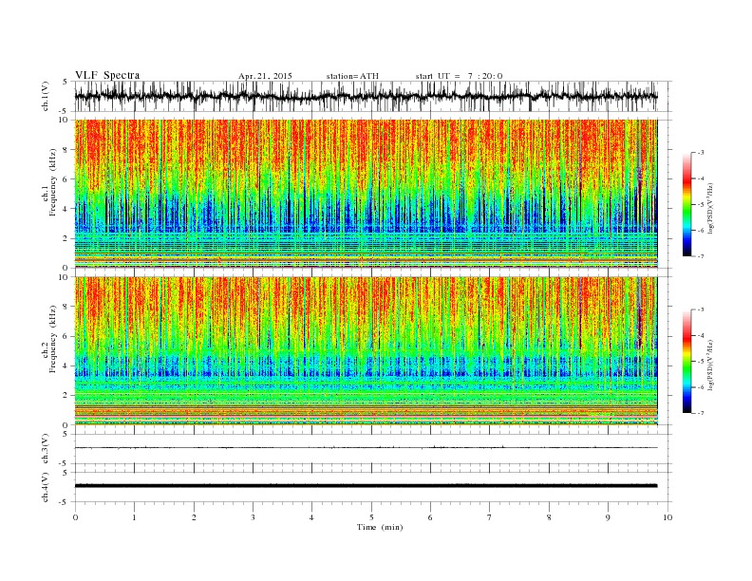Click the ch.1 voltage waveform trace
The height and width of the screenshot is (581, 752).
click(366, 96)
